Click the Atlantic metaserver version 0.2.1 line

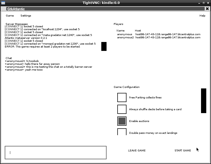pyautogui.click(x=26, y=38)
